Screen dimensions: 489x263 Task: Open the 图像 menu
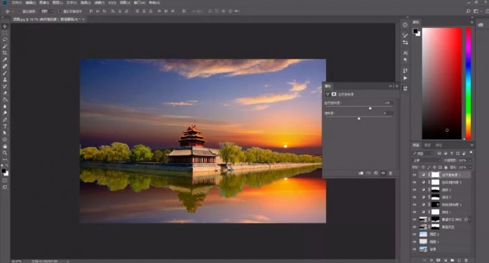pos(44,3)
